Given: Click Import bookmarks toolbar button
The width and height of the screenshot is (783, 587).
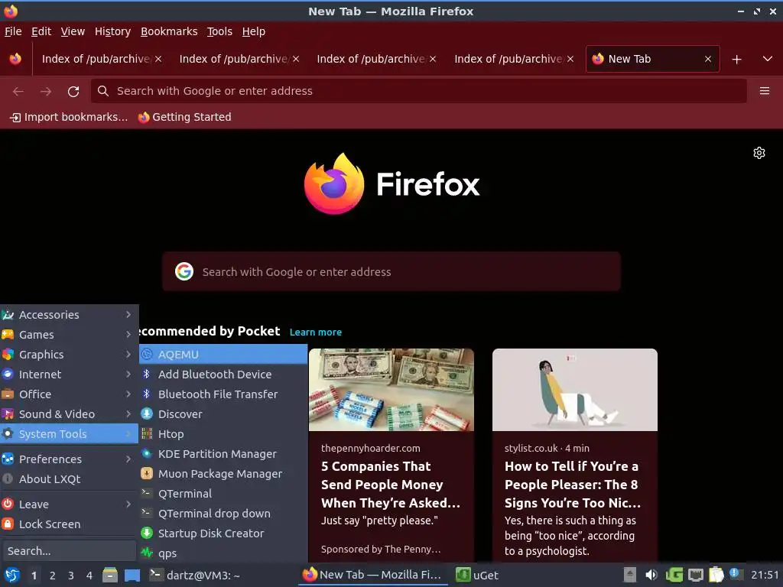Looking at the screenshot, I should [69, 117].
